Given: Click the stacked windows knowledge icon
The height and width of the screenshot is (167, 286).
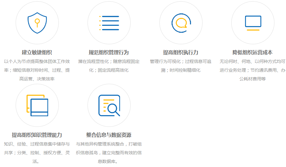Looking at the screenshot, I should pyautogui.click(x=37, y=105).
